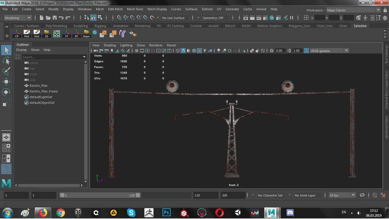Toggle the viewport grid icon
Image resolution: width=389 pixels, height=219 pixels.
point(137,51)
